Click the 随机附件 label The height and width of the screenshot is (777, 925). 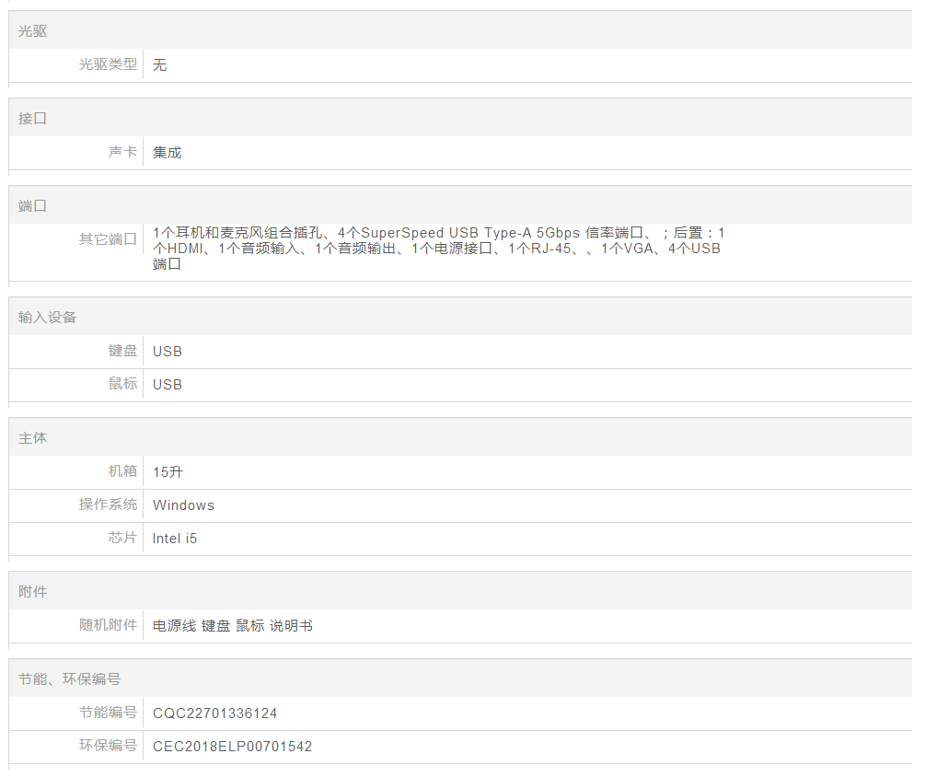point(108,626)
